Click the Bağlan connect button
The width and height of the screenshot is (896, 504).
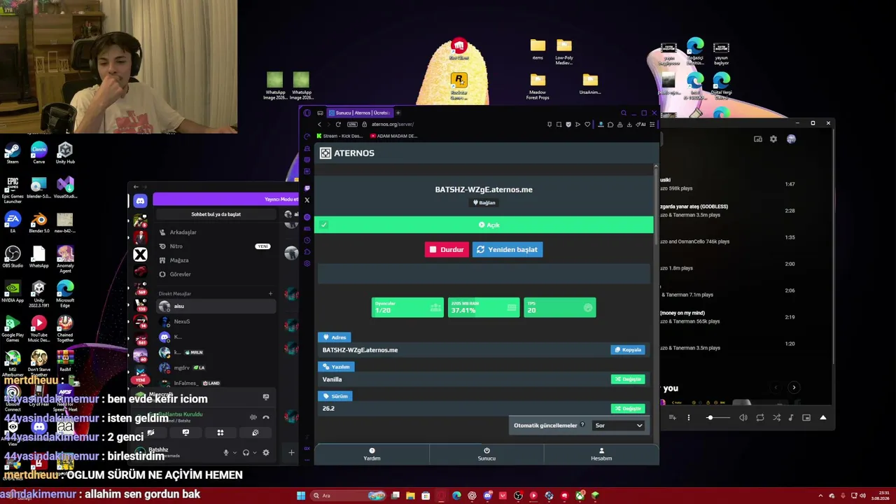[x=484, y=202]
